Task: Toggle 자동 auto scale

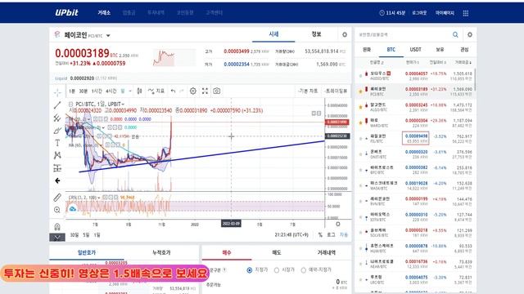Action: coord(344,235)
